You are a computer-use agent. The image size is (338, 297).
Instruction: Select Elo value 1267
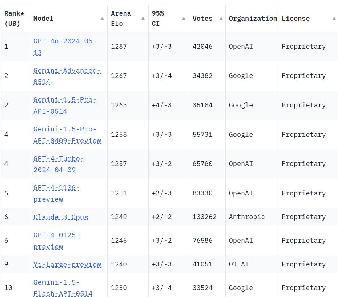[x=119, y=76]
